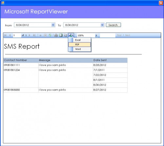Refresh the report
Image resolution: width=164 pixels, height=146 pixels.
pyautogui.click(x=50, y=35)
